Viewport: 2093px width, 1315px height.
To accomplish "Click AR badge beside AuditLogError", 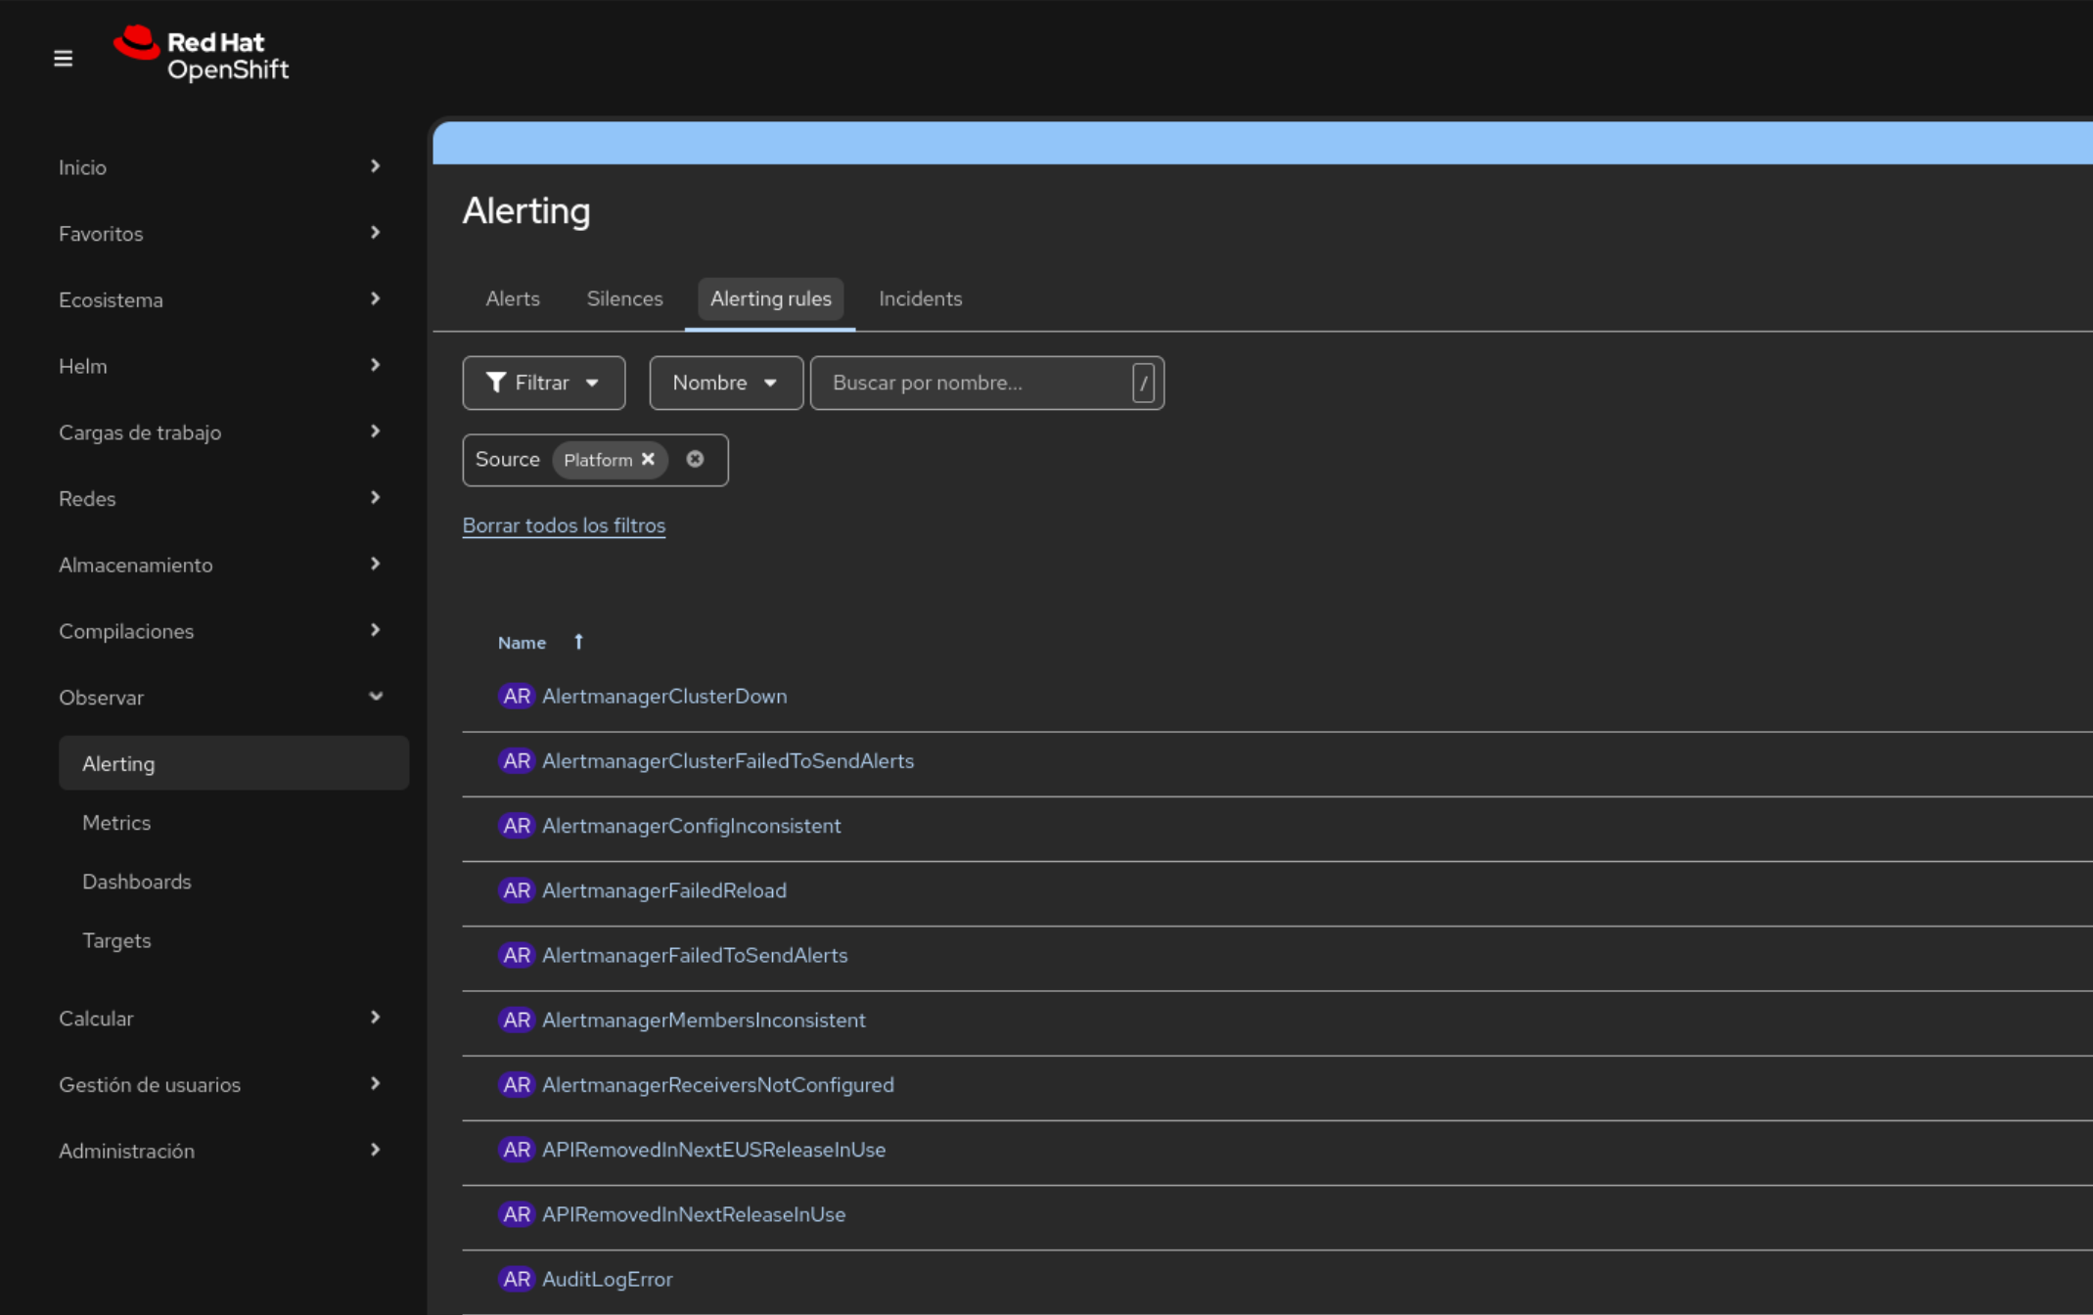I will (516, 1279).
